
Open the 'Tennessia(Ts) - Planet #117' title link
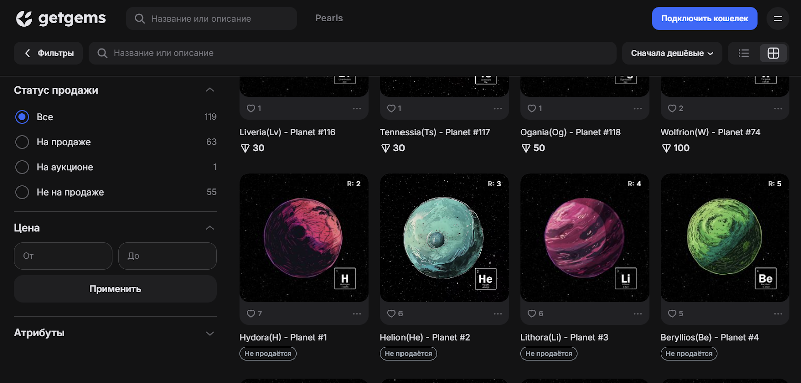click(x=435, y=132)
